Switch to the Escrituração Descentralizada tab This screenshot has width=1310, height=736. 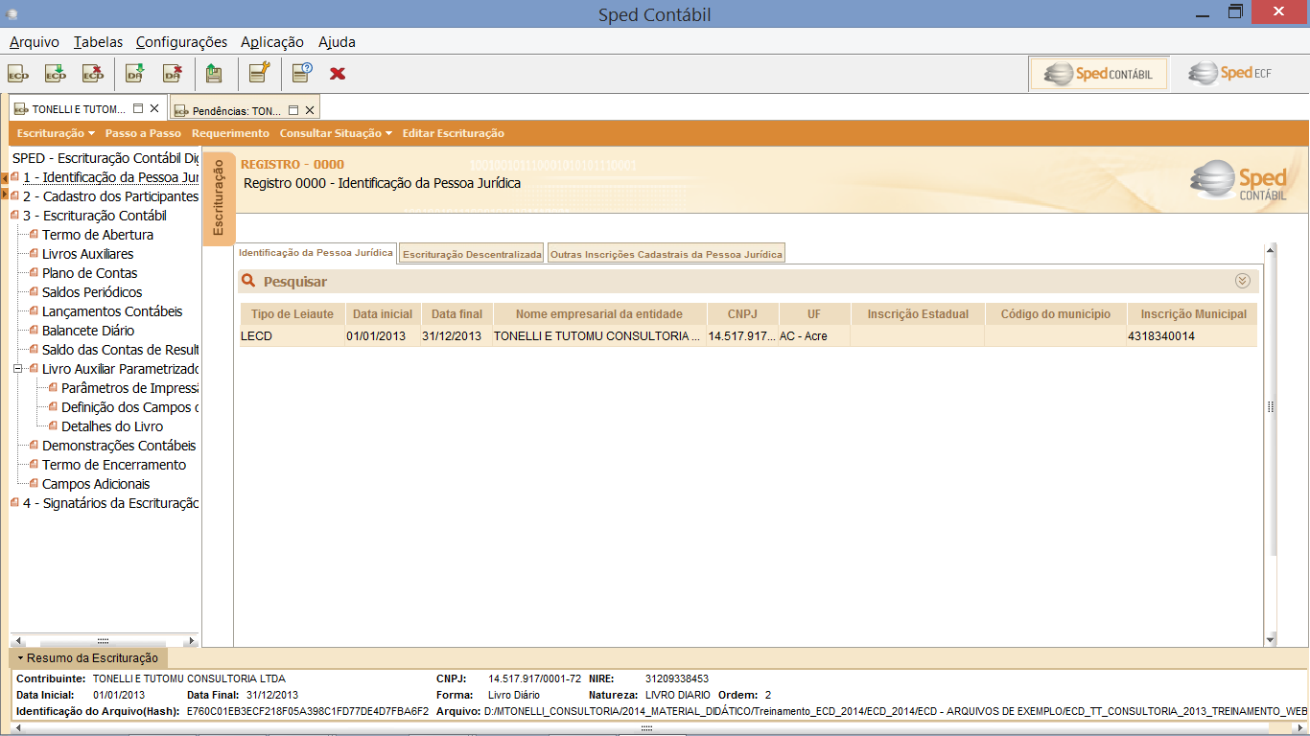click(x=472, y=254)
